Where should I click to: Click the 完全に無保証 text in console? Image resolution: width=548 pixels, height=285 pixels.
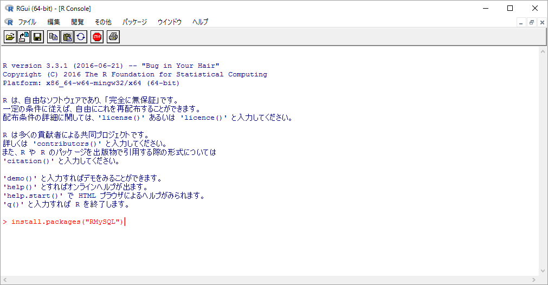[132, 101]
